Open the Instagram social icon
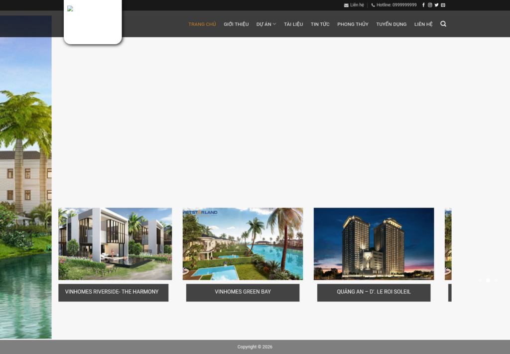Viewport: 510px width, 354px height. [430, 5]
